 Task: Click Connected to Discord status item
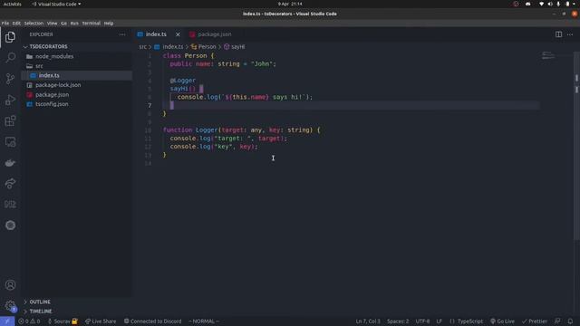[153, 321]
